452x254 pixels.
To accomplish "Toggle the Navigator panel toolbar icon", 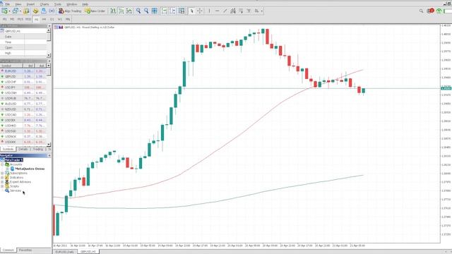I will pyautogui.click(x=44, y=11).
